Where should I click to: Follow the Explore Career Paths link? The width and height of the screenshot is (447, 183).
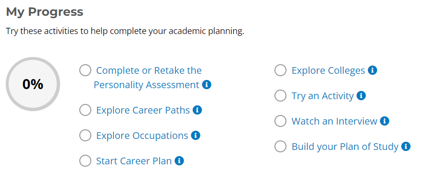[143, 110]
